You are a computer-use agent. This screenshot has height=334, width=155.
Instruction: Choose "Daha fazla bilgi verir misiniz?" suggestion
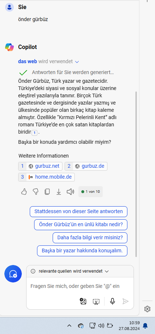coord(90,237)
